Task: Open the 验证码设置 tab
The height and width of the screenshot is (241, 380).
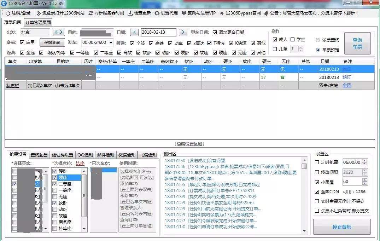Action: point(63,155)
